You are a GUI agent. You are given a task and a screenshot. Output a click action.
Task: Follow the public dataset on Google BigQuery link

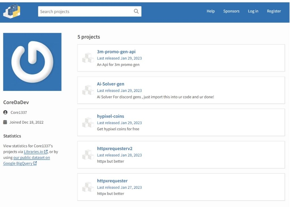pyautogui.click(x=26, y=160)
